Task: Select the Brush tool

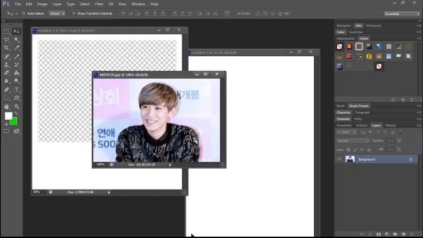Action: coord(17,56)
